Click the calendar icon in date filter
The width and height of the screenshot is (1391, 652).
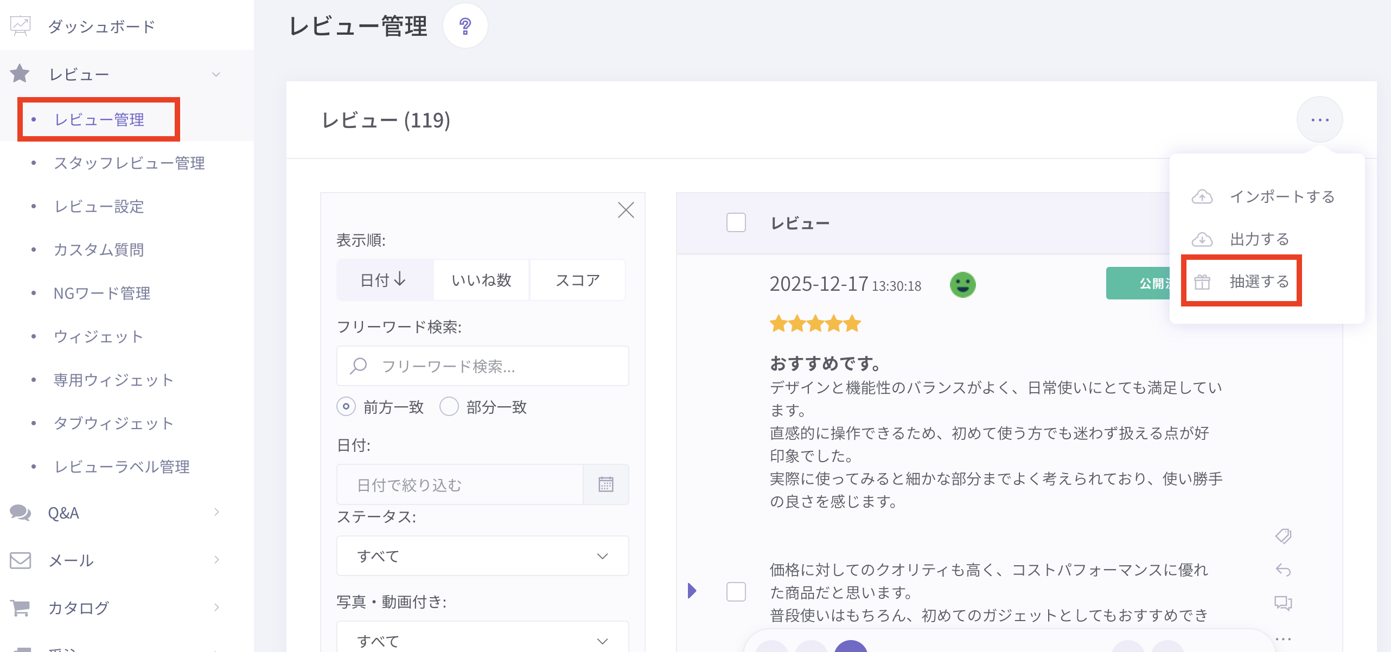(x=605, y=484)
